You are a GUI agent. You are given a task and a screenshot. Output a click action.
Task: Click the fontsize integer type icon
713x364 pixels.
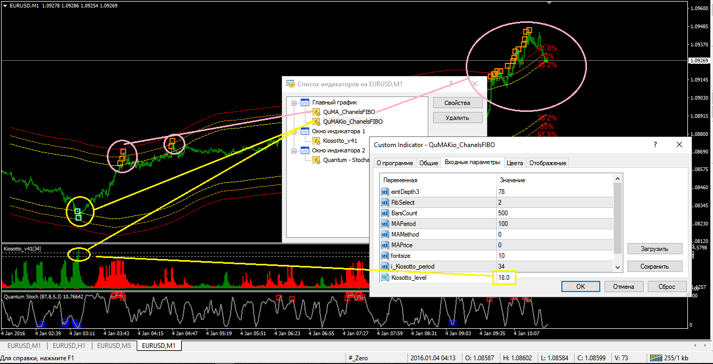(x=385, y=256)
